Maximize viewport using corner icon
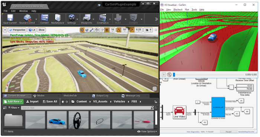The width and height of the screenshot is (260, 137). (x=156, y=30)
